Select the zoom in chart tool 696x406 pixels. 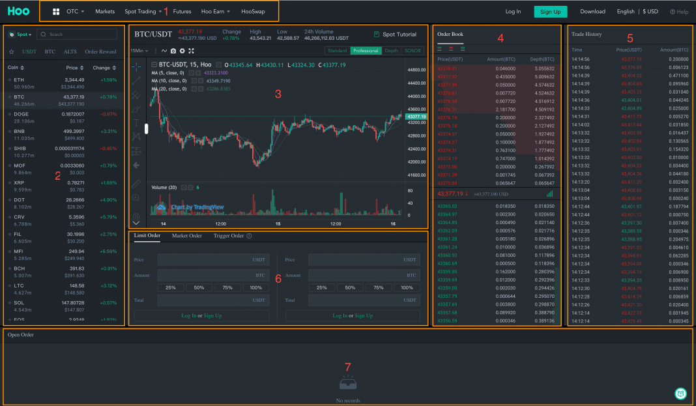[136, 198]
